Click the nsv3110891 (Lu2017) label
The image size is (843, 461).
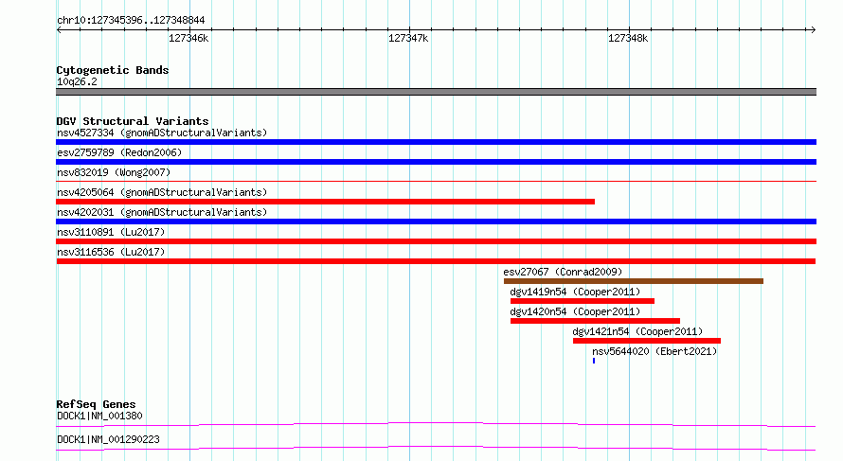pos(111,232)
